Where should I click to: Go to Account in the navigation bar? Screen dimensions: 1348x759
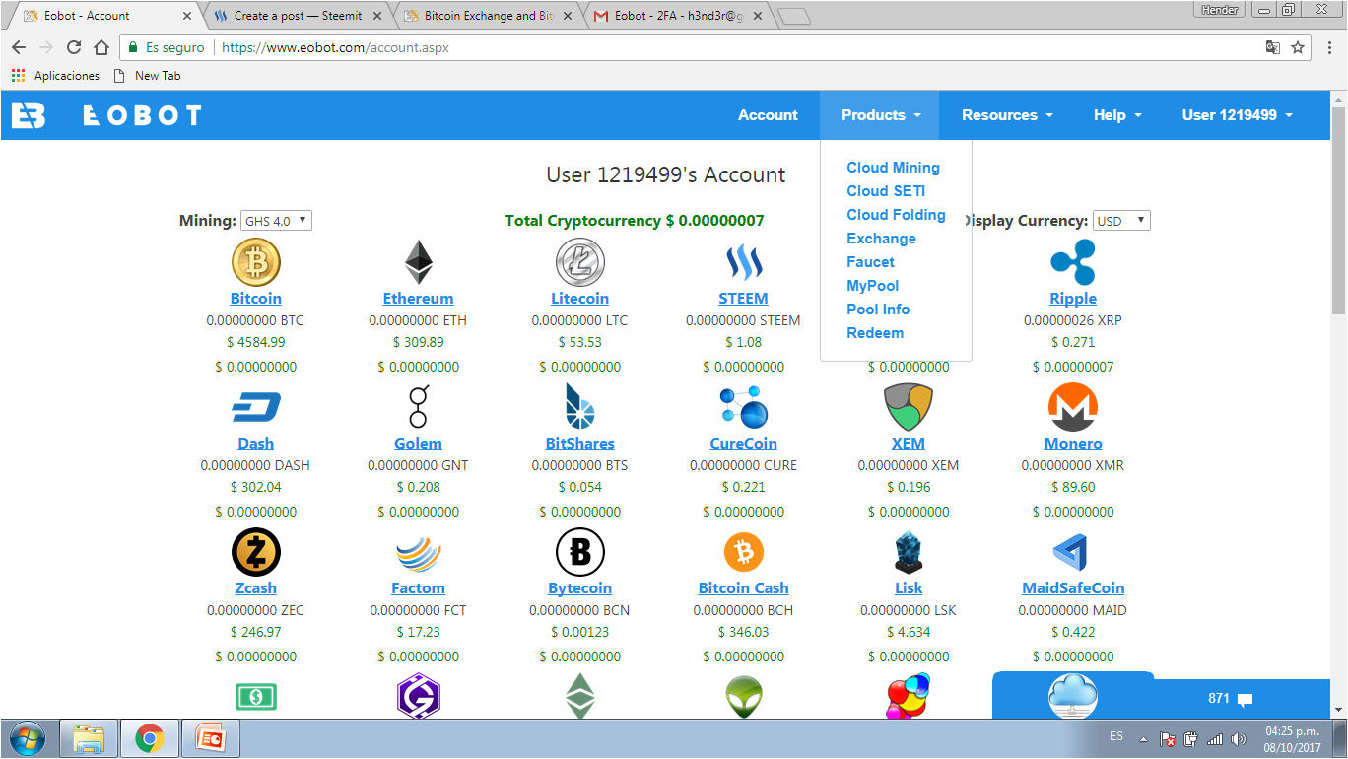coord(768,115)
